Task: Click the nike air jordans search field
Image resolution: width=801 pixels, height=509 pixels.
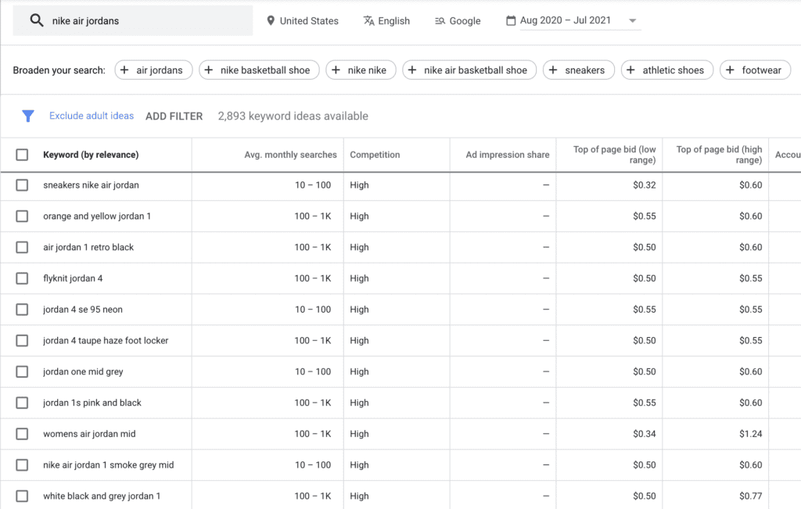Action: click(133, 21)
